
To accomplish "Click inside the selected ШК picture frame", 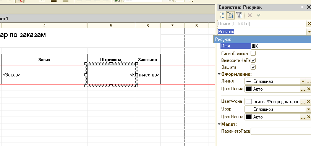I will [111, 75].
